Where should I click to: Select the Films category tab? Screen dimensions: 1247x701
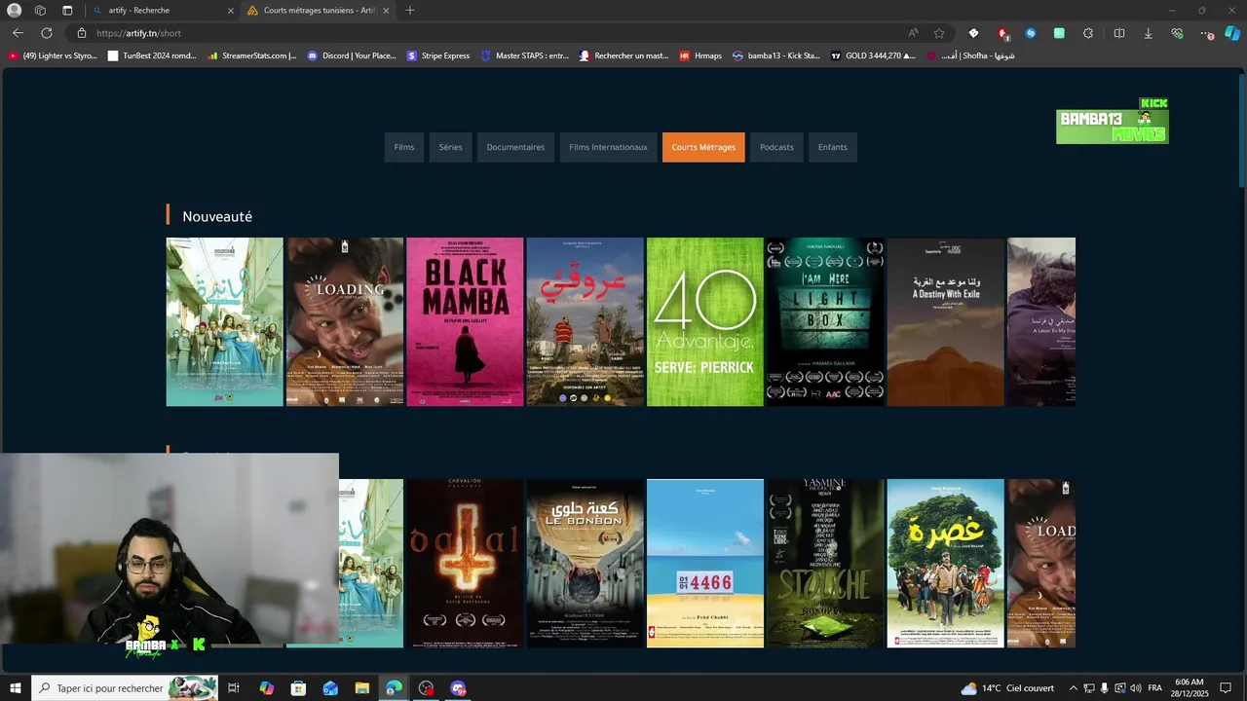point(404,147)
